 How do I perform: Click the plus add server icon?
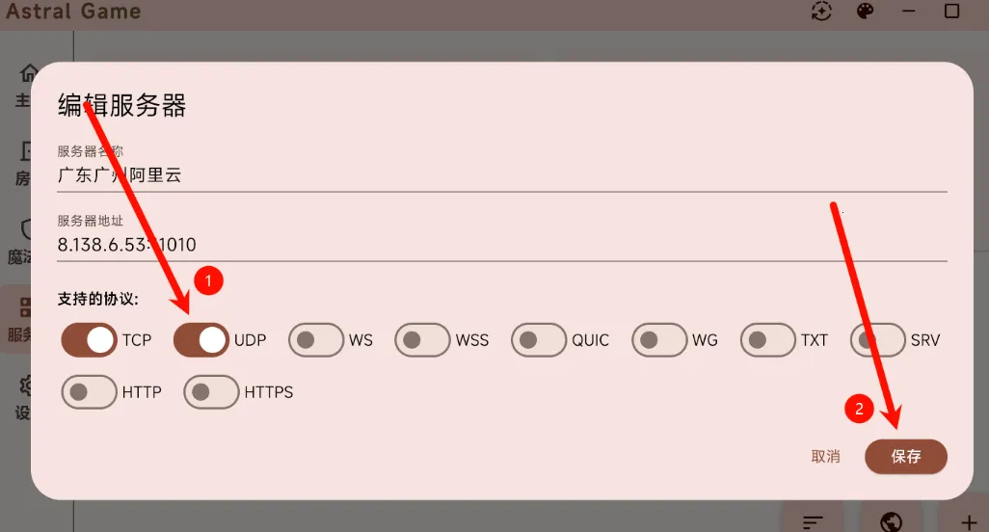pos(969,521)
